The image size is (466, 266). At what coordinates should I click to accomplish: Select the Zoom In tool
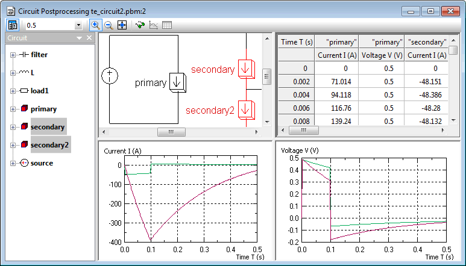[x=95, y=25]
